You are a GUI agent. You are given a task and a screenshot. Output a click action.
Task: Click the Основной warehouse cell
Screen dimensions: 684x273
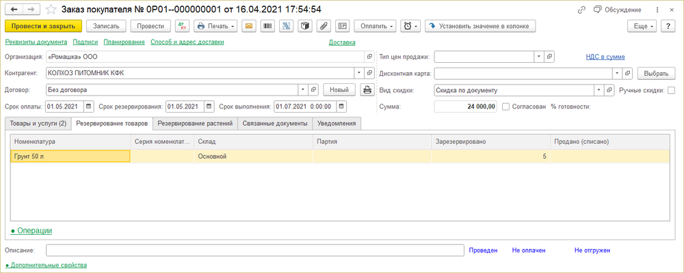click(x=253, y=156)
